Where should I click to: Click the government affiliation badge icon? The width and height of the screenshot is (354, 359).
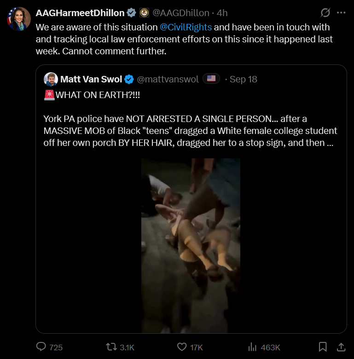tap(144, 13)
